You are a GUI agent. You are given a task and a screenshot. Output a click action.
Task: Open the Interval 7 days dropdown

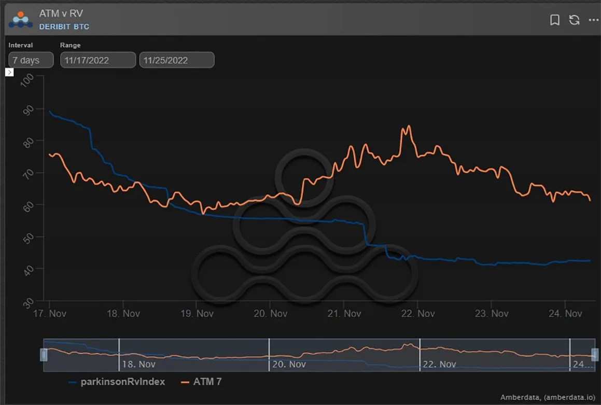click(x=31, y=60)
